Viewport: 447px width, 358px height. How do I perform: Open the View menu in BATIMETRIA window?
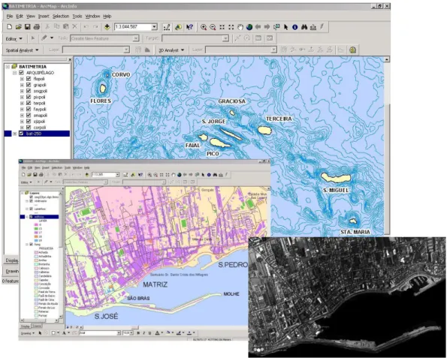tap(31, 17)
